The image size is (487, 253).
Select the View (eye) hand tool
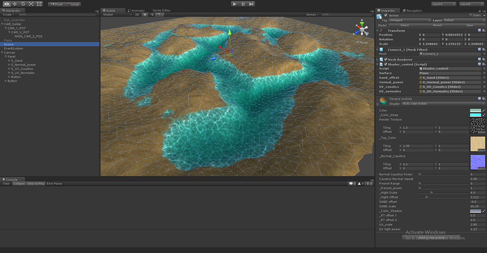[6, 4]
